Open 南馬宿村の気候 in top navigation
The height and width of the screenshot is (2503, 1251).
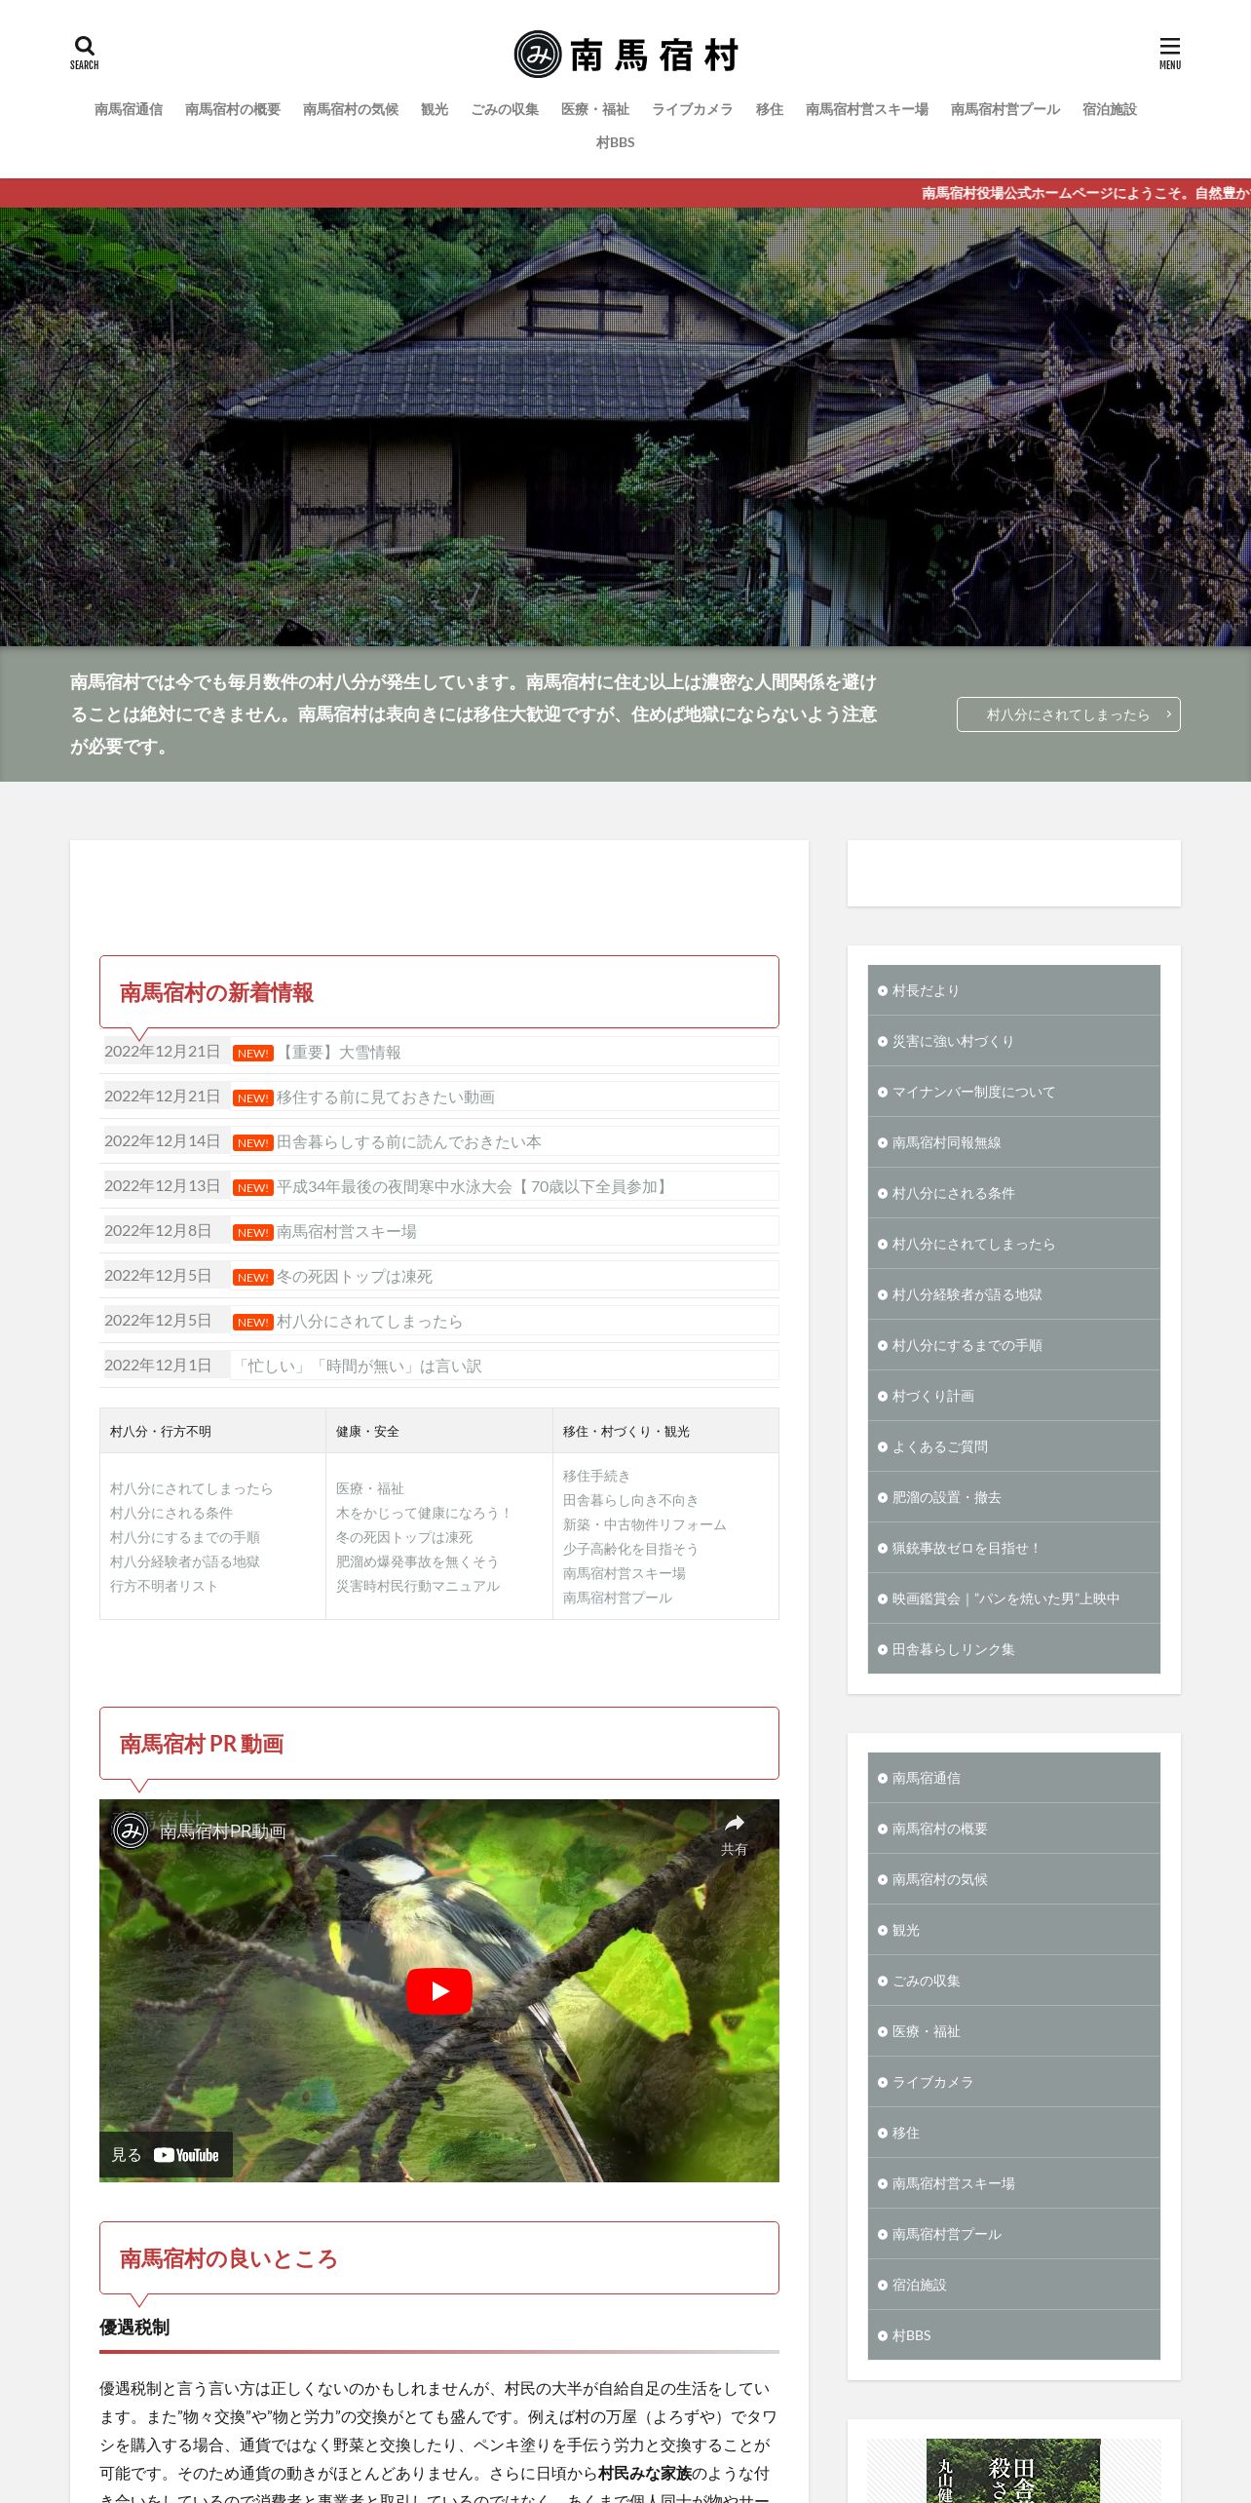(351, 109)
